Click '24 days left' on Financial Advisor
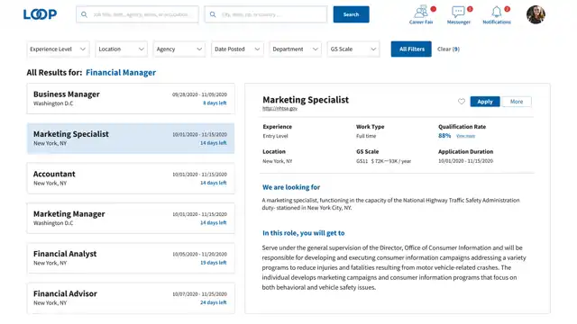The width and height of the screenshot is (577, 324). pyautogui.click(x=214, y=302)
